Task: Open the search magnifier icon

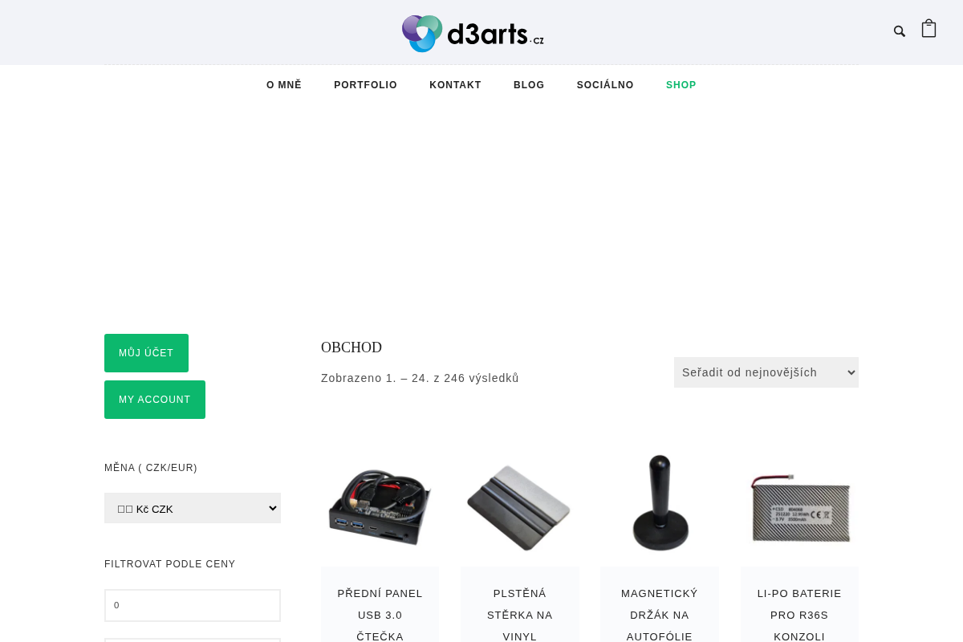Action: pyautogui.click(x=900, y=31)
